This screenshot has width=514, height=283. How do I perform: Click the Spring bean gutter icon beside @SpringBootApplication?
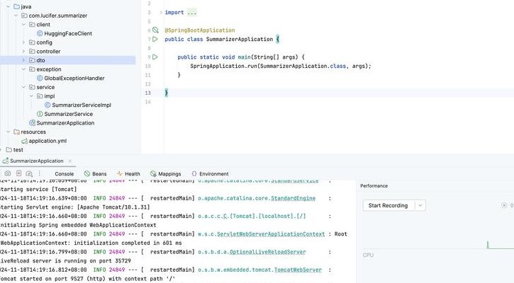[155, 30]
